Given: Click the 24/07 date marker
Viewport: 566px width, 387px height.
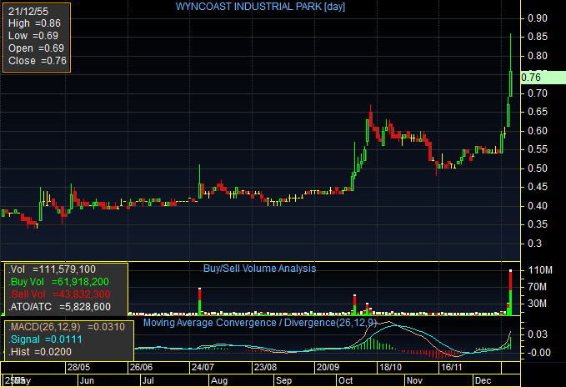Looking at the screenshot, I should point(203,368).
